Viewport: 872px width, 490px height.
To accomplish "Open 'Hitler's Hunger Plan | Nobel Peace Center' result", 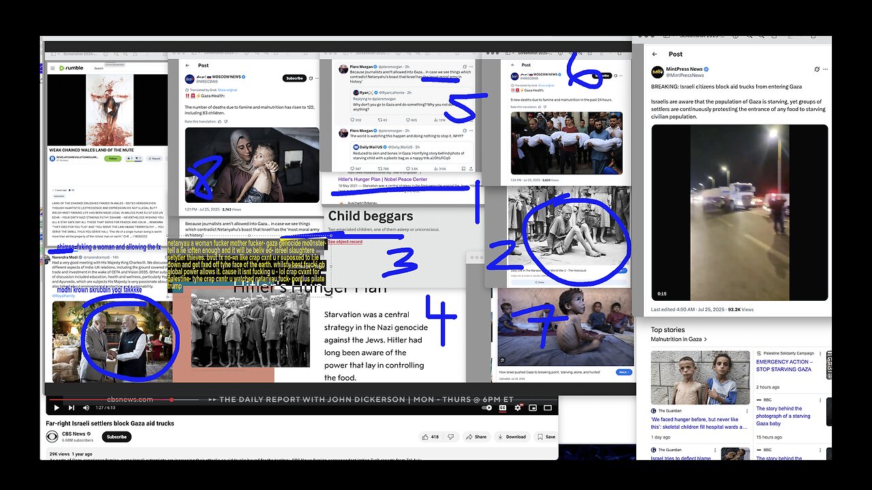I will click(383, 180).
